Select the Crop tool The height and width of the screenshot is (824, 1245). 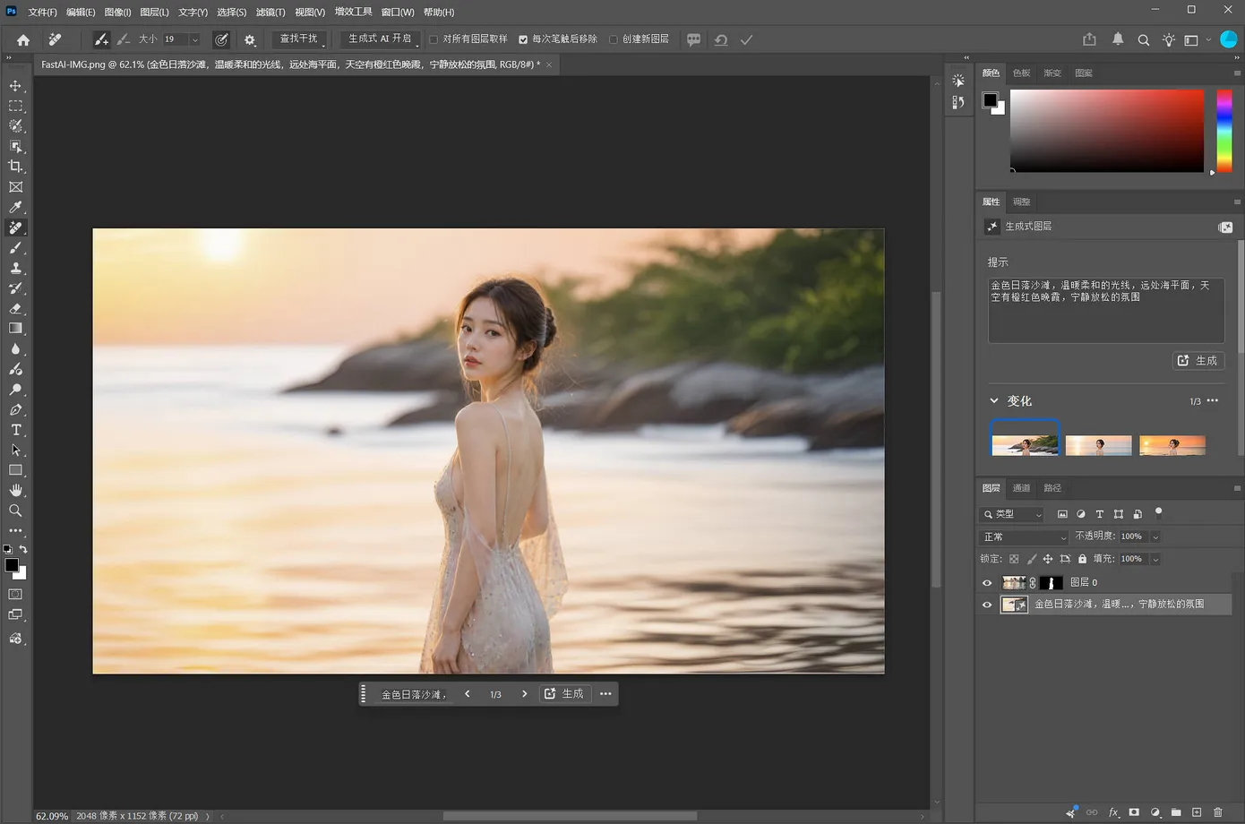coord(15,167)
